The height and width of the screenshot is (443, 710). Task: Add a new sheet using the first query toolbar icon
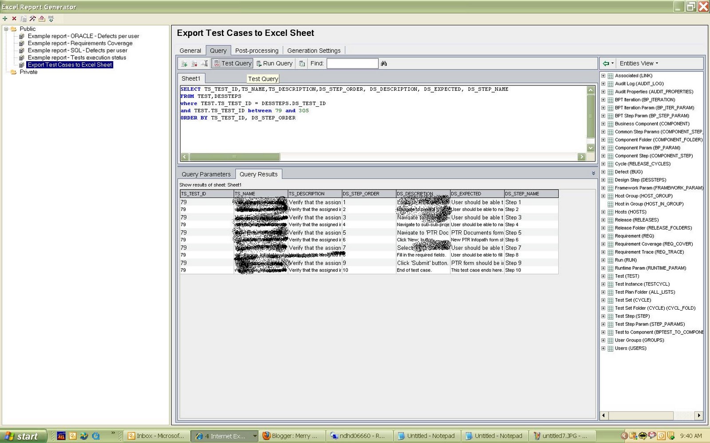point(184,63)
